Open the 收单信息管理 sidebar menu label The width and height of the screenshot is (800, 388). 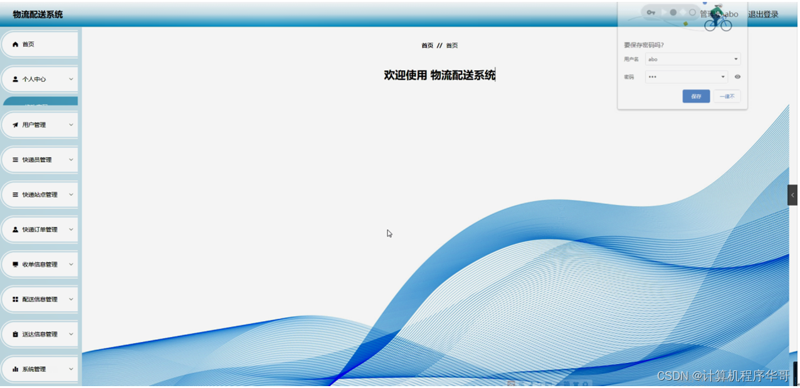(39, 265)
